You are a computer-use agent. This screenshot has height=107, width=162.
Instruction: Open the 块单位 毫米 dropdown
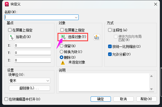29,81
